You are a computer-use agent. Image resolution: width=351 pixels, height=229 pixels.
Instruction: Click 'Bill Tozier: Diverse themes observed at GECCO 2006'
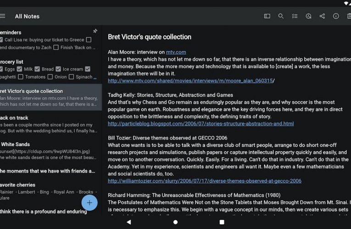click(167, 138)
